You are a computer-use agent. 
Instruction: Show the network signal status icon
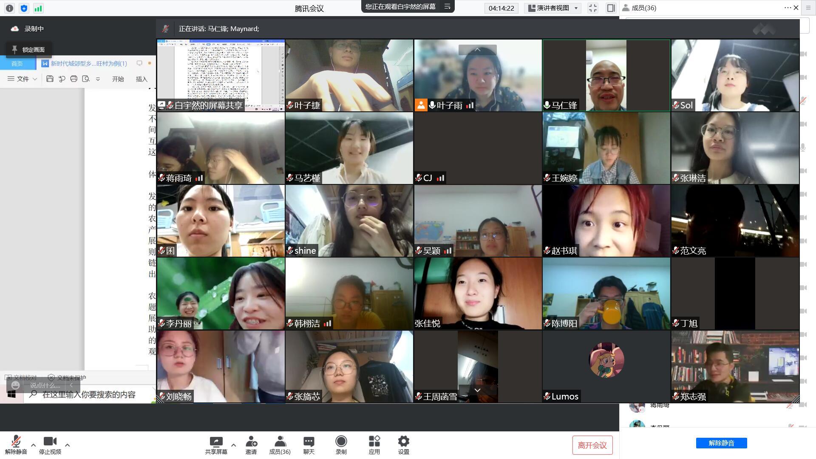(38, 8)
